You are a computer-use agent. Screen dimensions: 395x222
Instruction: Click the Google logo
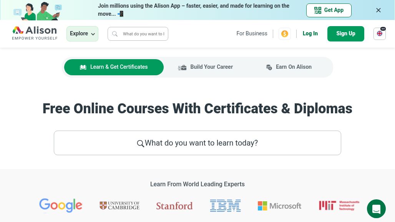coord(61,205)
